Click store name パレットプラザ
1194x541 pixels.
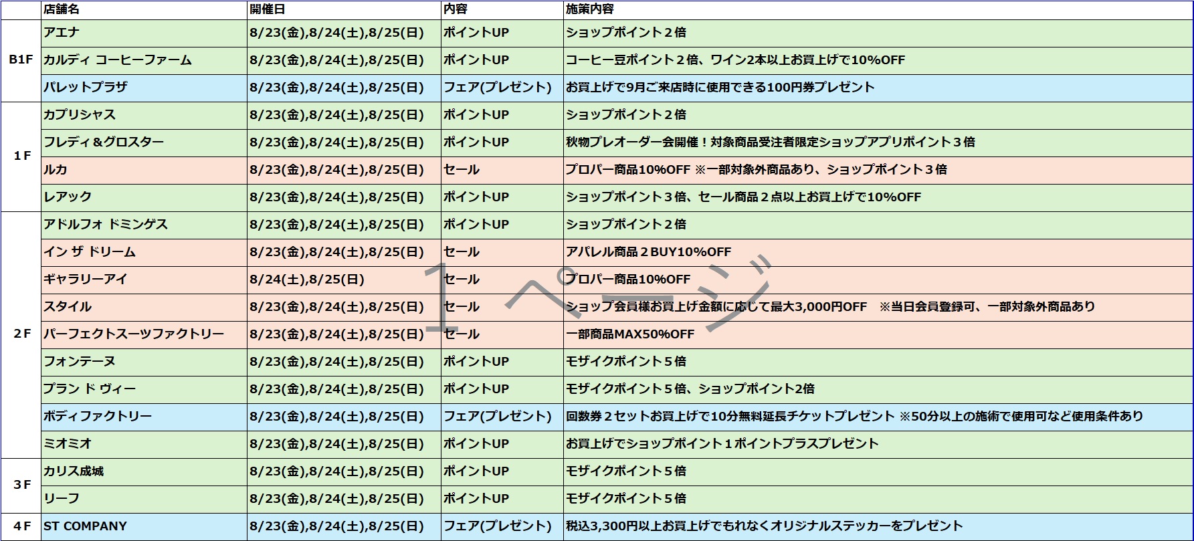click(x=86, y=88)
